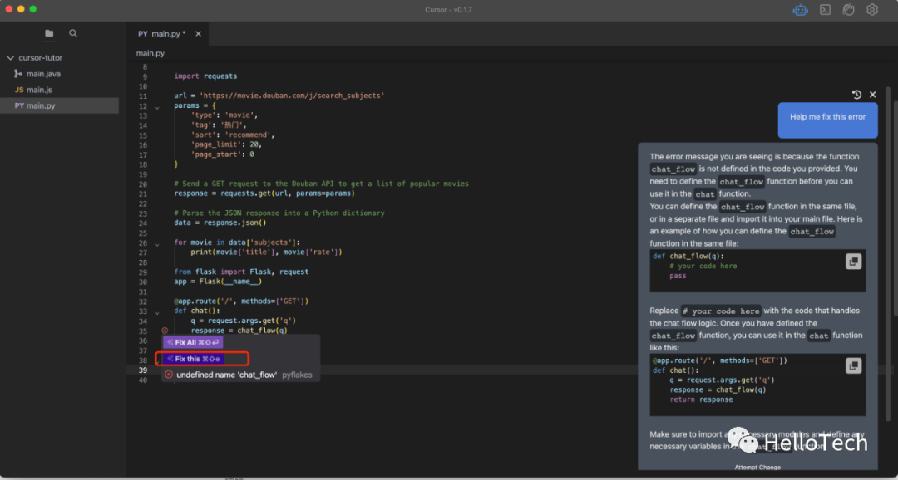Click the Fix this button

tap(193, 359)
